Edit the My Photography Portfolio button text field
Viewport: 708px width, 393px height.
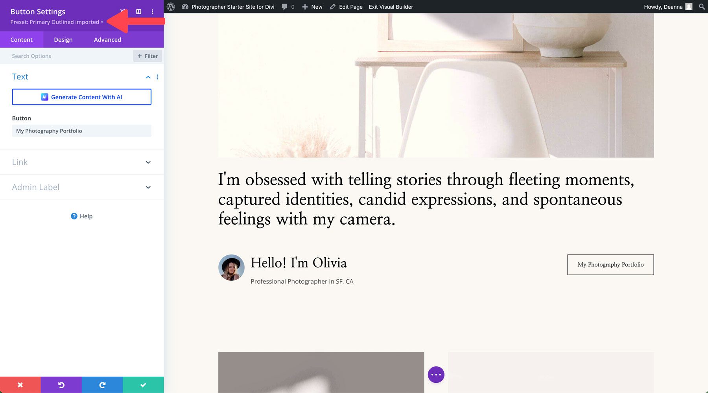click(x=81, y=131)
